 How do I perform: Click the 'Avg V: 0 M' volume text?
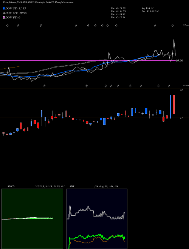pyautogui.click(x=147, y=8)
